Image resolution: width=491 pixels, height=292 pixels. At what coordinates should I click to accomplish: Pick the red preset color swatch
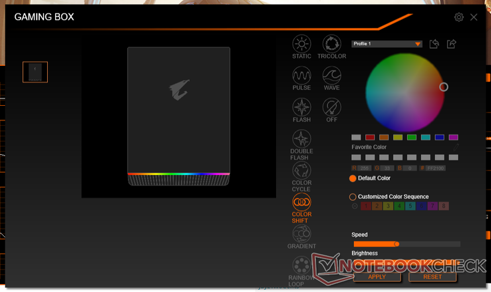coord(370,137)
